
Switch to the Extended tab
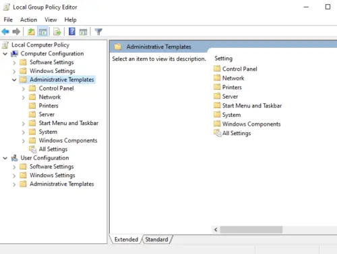pos(126,239)
